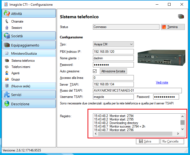This screenshot has width=190, height=155.
Task: Click the Attivazione forzata button
Action: [113, 71]
